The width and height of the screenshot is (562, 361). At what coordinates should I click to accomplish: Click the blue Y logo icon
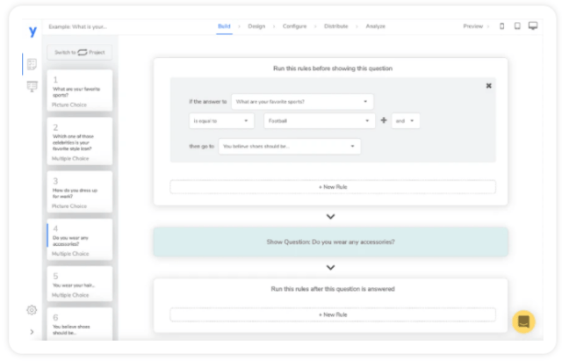32,30
